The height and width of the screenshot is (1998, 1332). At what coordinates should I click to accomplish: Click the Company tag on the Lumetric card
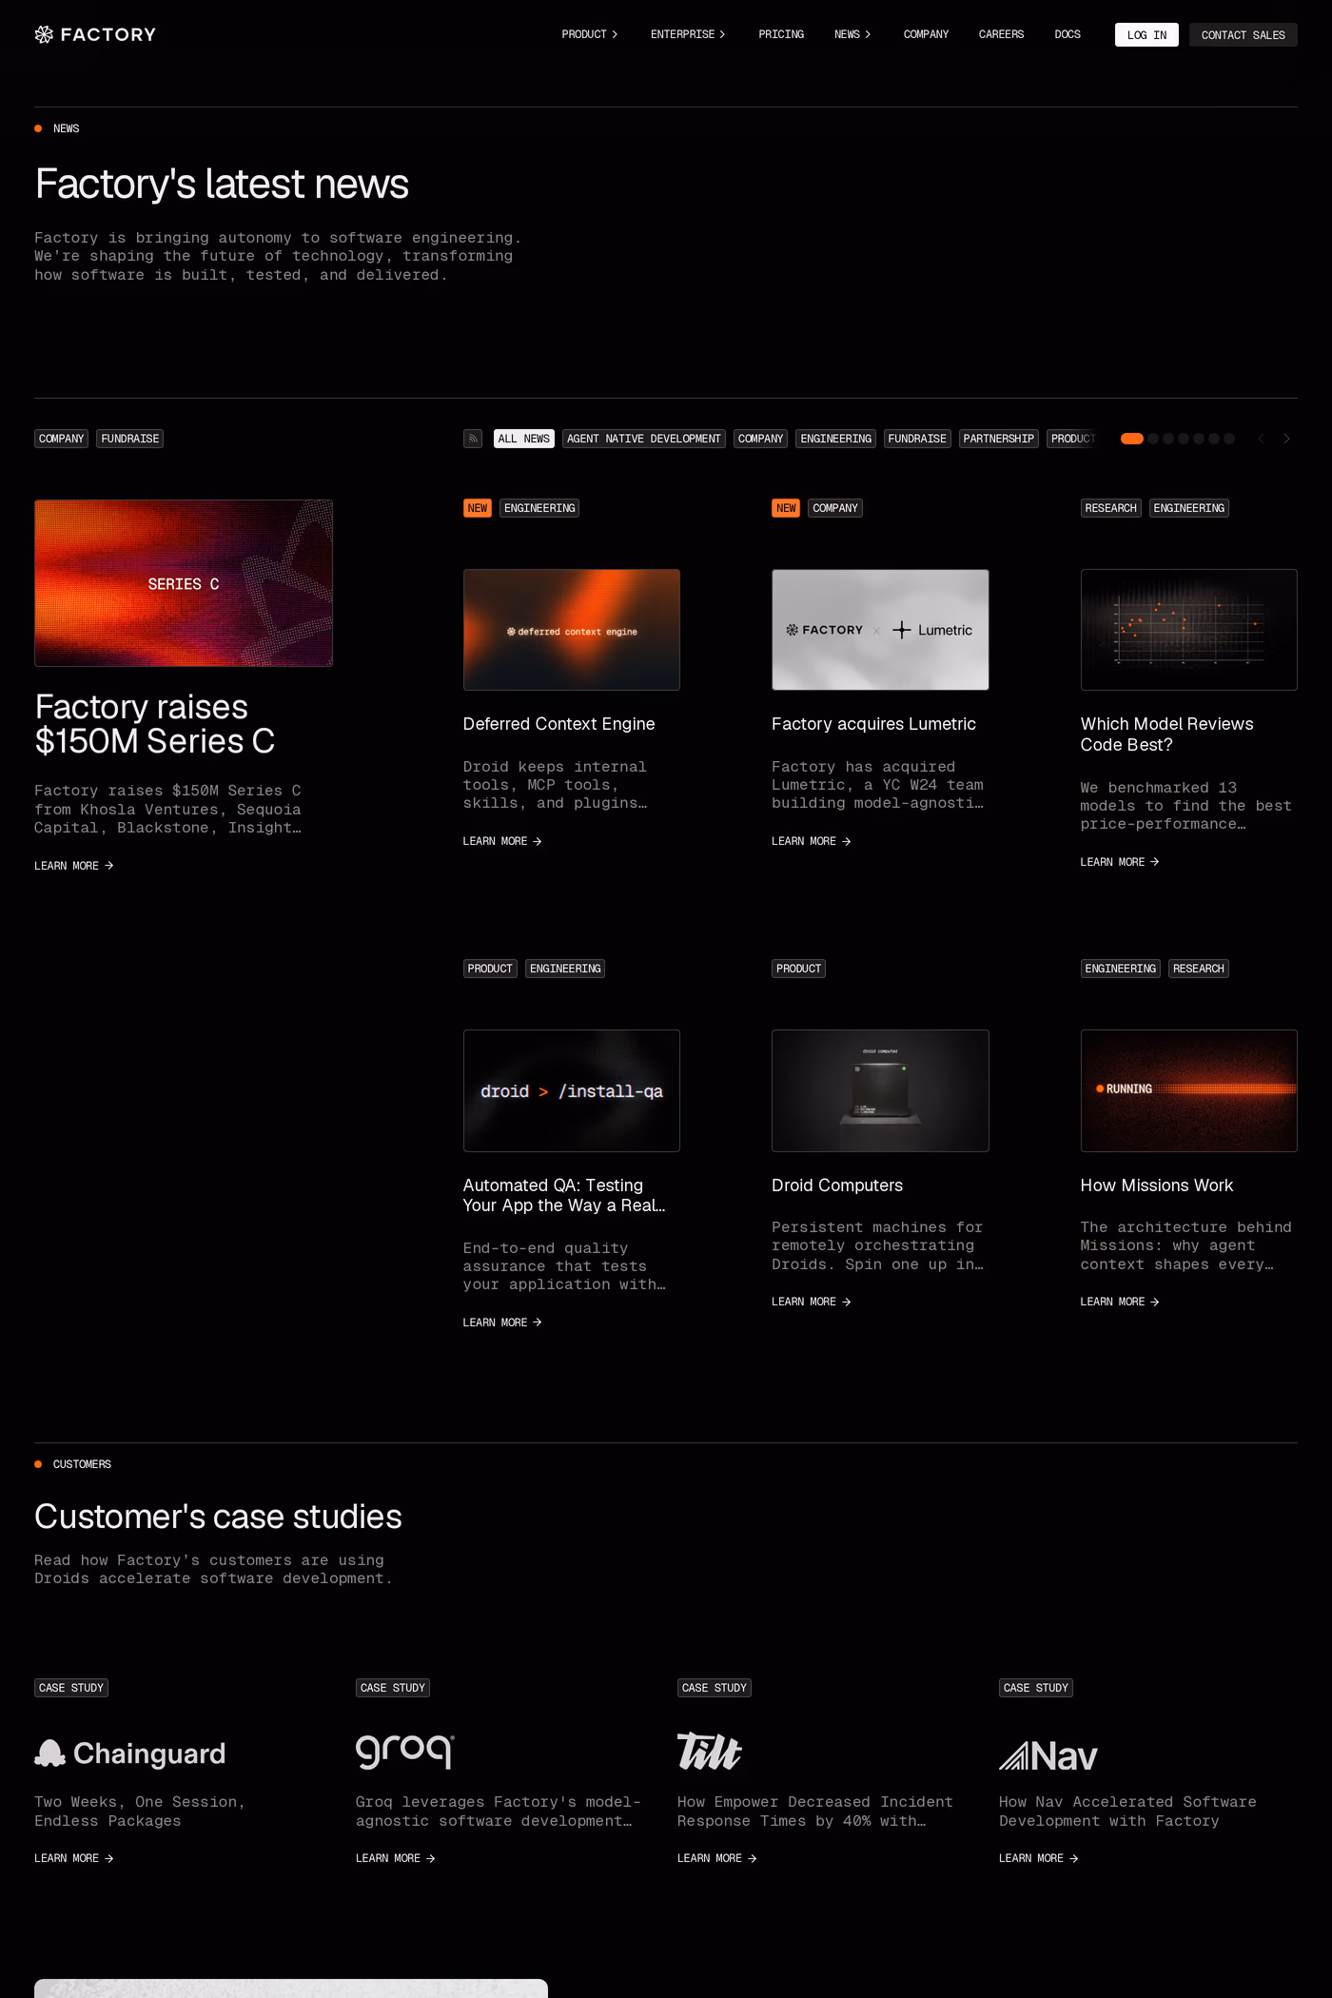[835, 508]
